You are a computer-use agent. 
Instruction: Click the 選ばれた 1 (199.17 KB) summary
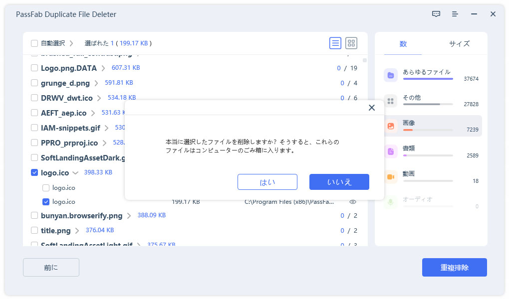[x=118, y=43]
